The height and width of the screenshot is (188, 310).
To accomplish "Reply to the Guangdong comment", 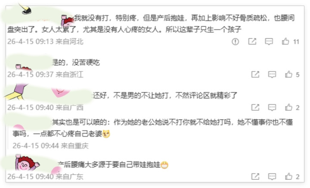I will click(272, 176).
